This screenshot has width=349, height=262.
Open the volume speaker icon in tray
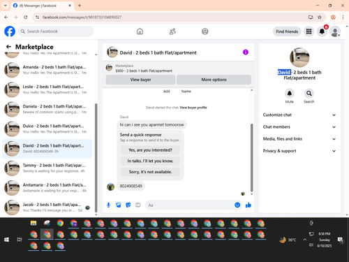[311, 245]
